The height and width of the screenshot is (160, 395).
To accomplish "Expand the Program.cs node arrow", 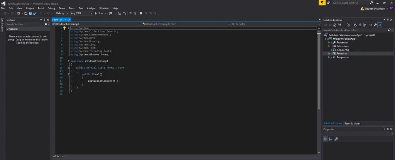I will click(x=329, y=57).
